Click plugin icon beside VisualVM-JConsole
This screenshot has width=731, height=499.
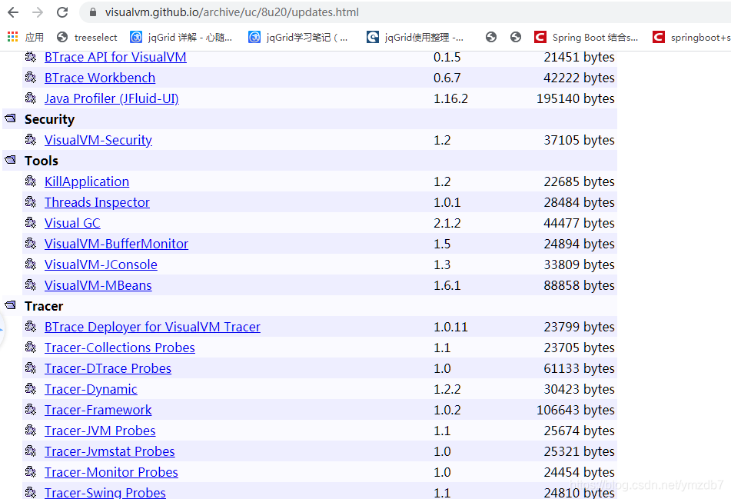pyautogui.click(x=31, y=264)
